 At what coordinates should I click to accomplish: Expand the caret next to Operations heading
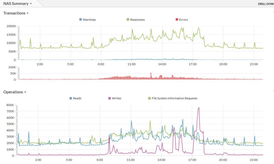(x=25, y=92)
